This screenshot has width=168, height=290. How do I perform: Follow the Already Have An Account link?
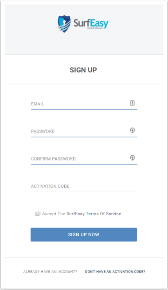(50, 272)
